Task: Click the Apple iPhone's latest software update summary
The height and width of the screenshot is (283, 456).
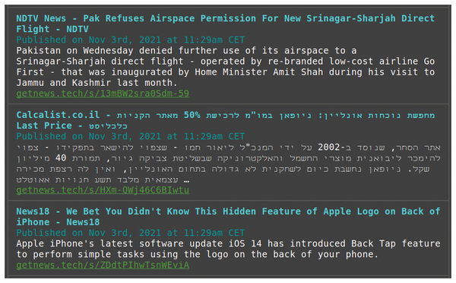Action: click(228, 249)
